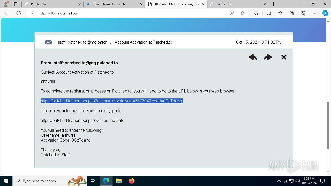Show hidden tray icons chevron

[x=279, y=181]
